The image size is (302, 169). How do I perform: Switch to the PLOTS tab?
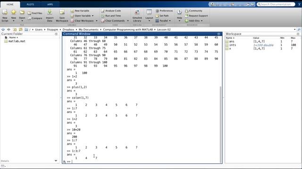click(30, 4)
